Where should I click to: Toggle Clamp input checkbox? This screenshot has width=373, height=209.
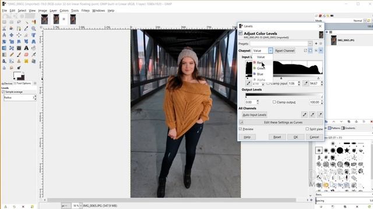coord(268,84)
